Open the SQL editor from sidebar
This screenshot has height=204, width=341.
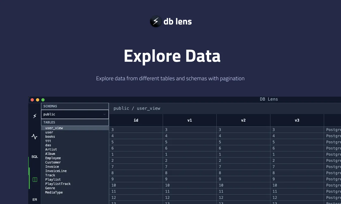(x=35, y=156)
